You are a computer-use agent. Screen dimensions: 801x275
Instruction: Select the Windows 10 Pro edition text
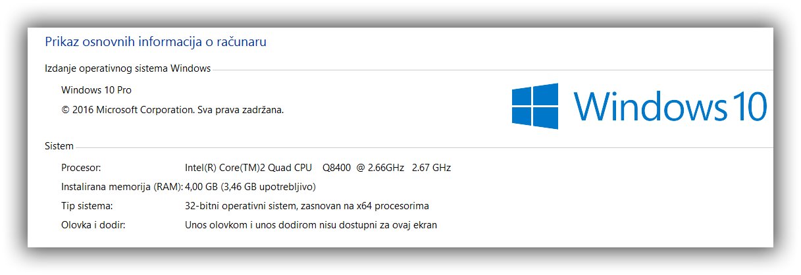(97, 90)
